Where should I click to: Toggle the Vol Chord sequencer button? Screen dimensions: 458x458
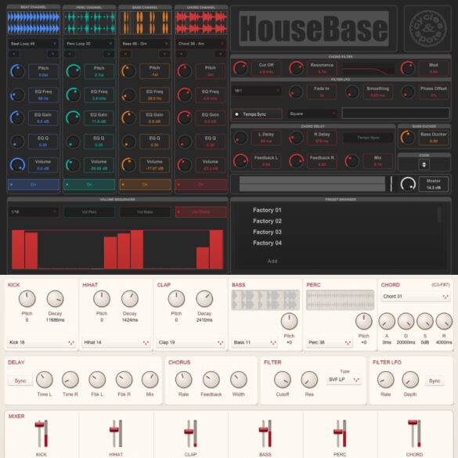pyautogui.click(x=200, y=212)
